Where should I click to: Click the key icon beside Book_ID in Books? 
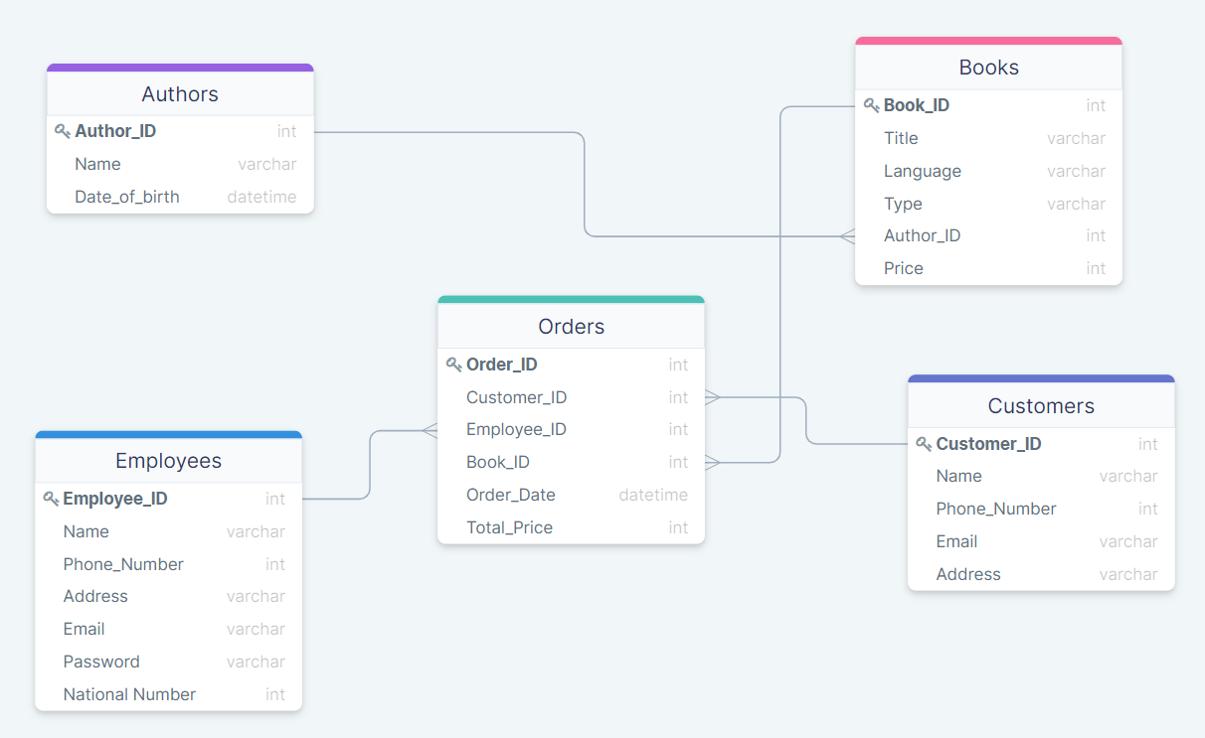871,105
